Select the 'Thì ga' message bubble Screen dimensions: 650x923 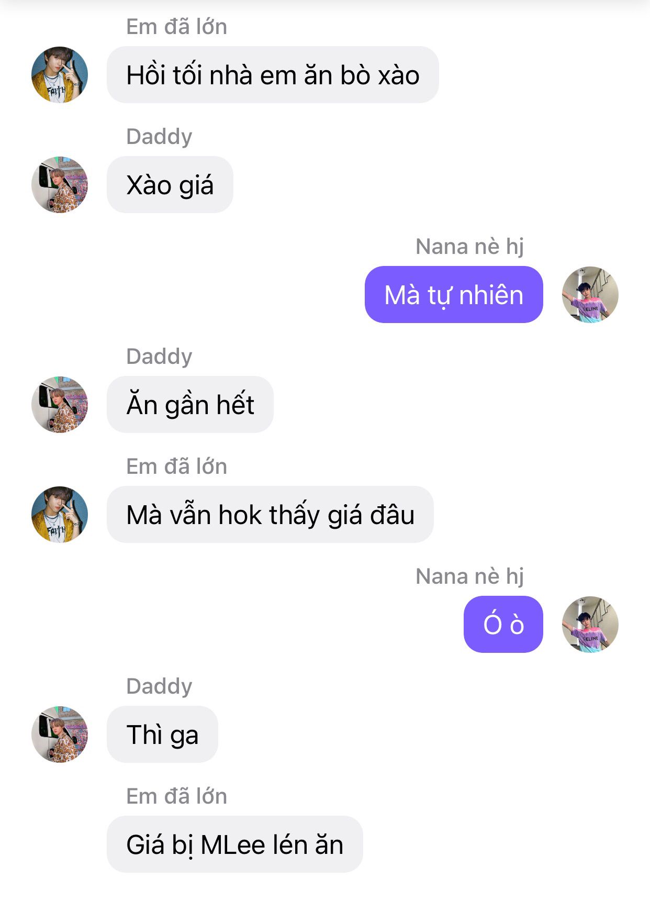[x=162, y=735]
